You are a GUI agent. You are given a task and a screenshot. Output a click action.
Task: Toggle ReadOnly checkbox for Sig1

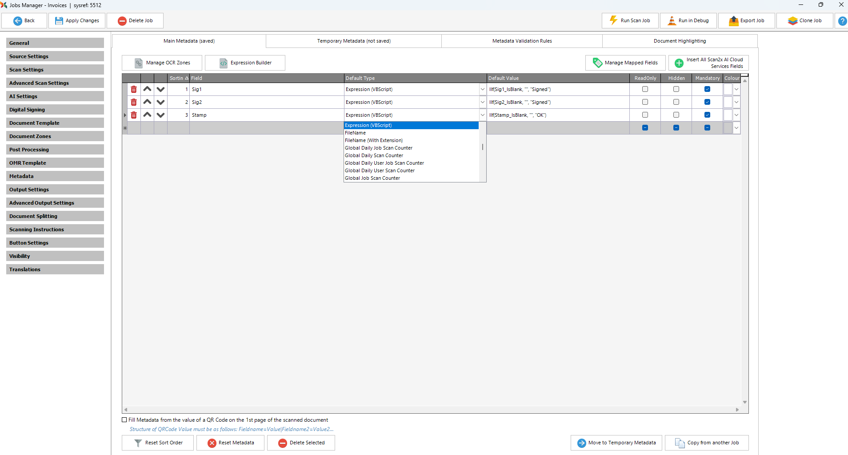point(645,89)
